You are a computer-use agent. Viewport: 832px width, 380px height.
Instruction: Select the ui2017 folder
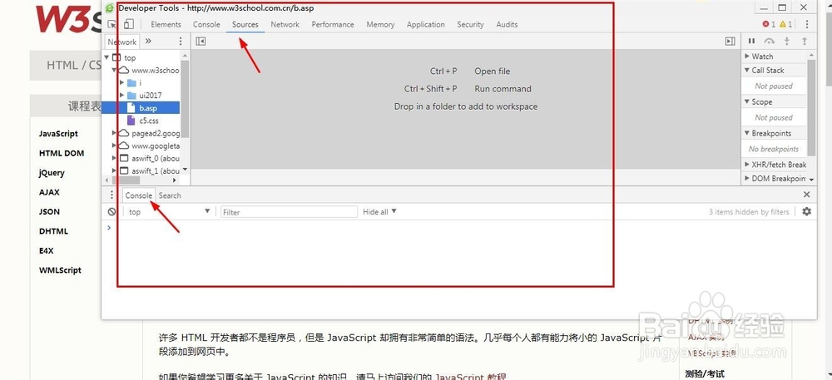(x=150, y=96)
